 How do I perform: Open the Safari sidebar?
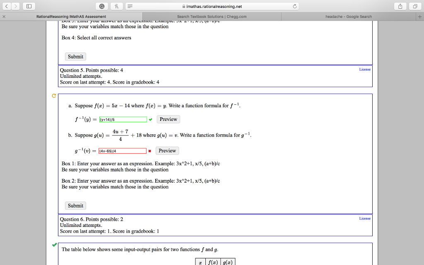(x=29, y=6)
